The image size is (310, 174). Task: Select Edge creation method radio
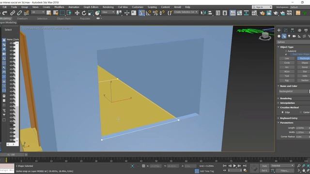[x=282, y=112]
